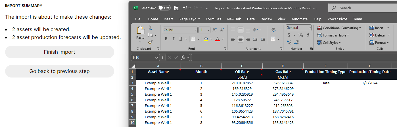Open the File menu
The image size is (397, 127).
(x=137, y=19)
